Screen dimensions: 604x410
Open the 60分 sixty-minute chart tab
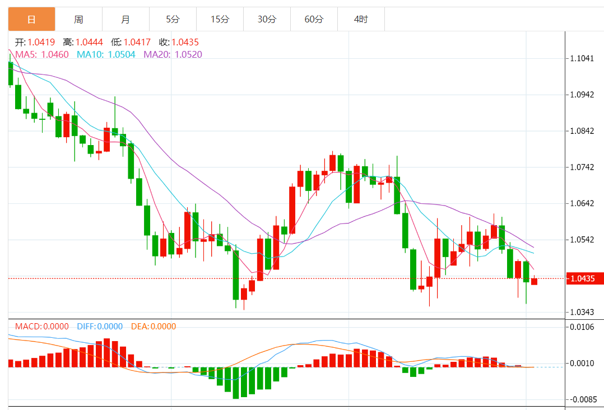pos(314,19)
